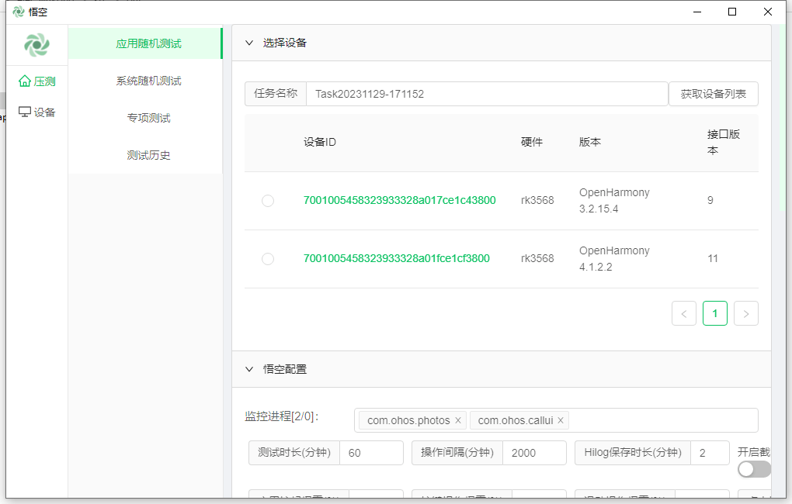Open the 测试历史 tab
Screen dimensions: 792x504
tap(148, 155)
